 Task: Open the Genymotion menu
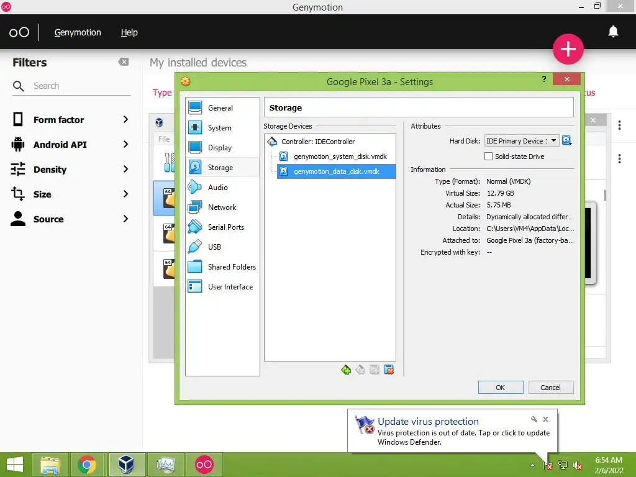point(78,32)
